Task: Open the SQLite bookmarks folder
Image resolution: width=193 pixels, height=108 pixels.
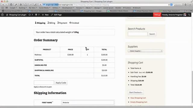Action: click(x=89, y=8)
